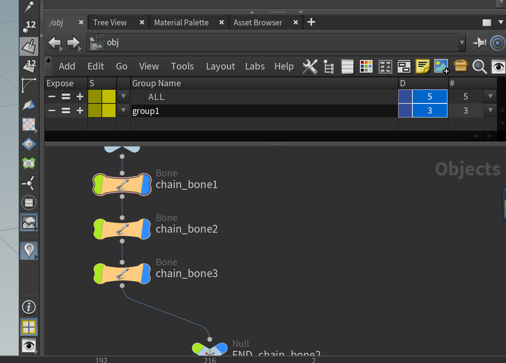Click the circled i info icon
Image resolution: width=506 pixels, height=363 pixels.
[x=29, y=307]
